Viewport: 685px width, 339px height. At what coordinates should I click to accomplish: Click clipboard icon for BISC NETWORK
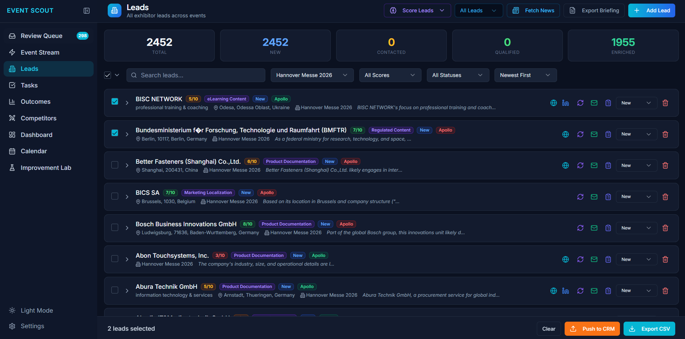(608, 103)
